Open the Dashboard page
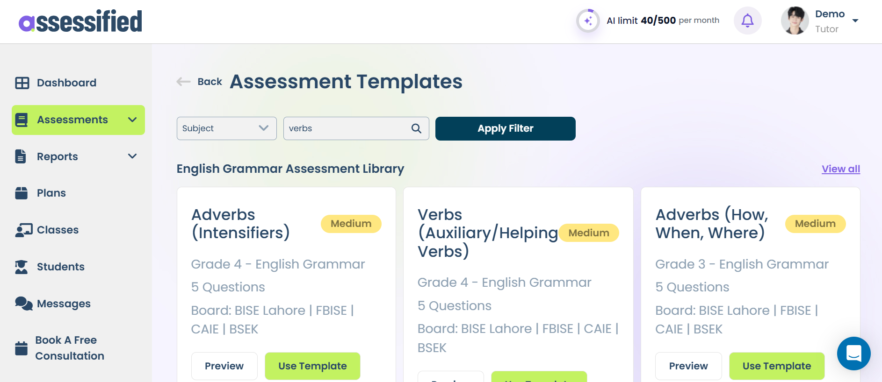 [66, 83]
